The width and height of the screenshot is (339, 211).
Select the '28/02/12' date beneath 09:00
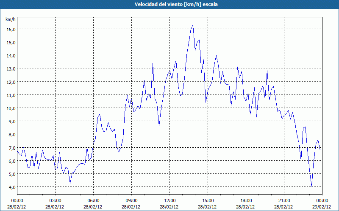click(x=131, y=207)
